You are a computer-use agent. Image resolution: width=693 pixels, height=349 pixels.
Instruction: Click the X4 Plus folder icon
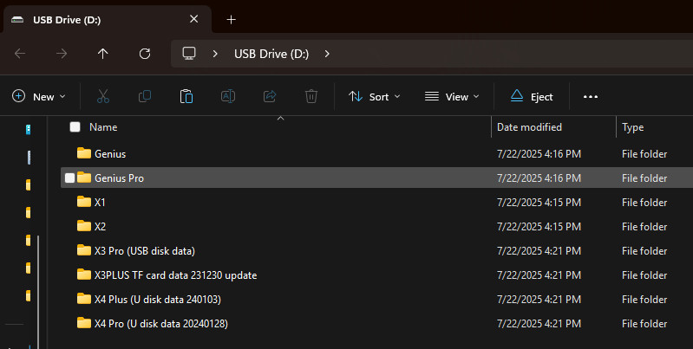tap(84, 299)
